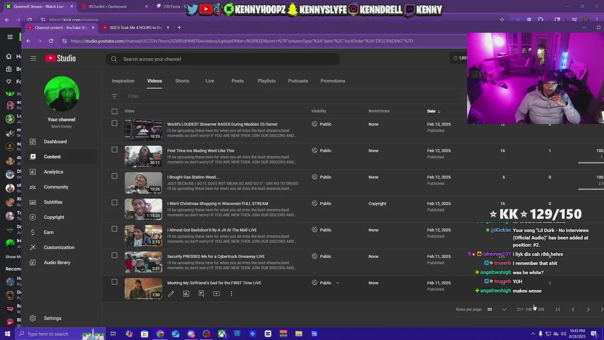Edit details of Meeting My Girlfriend's Dad video
604x340 pixels.
tap(171, 294)
